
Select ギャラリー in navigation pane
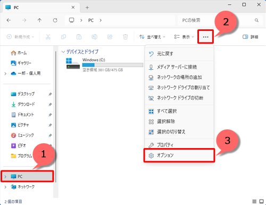pyautogui.click(x=21, y=63)
